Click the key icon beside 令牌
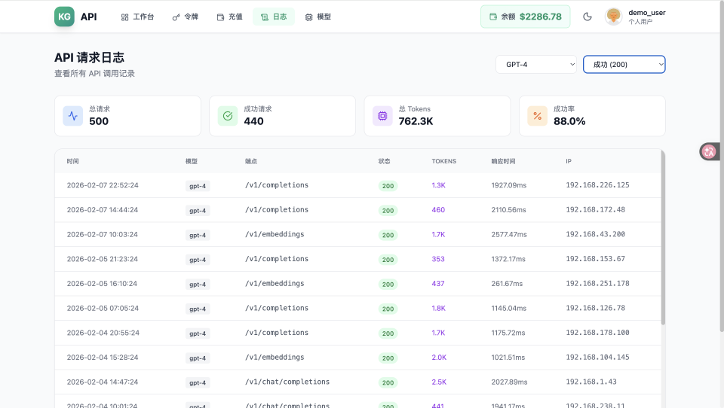724x408 pixels. coord(176,17)
